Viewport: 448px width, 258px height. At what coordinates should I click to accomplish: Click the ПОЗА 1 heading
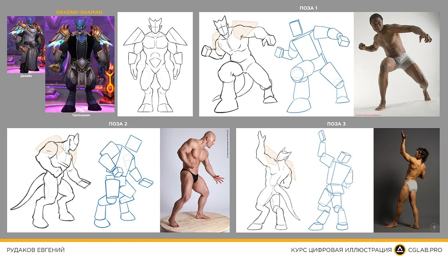click(308, 8)
